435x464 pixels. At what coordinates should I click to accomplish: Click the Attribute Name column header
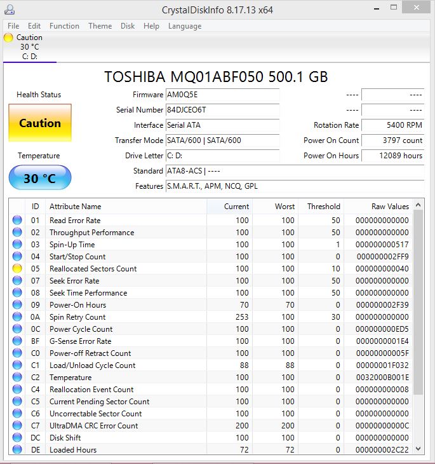pyautogui.click(x=126, y=207)
